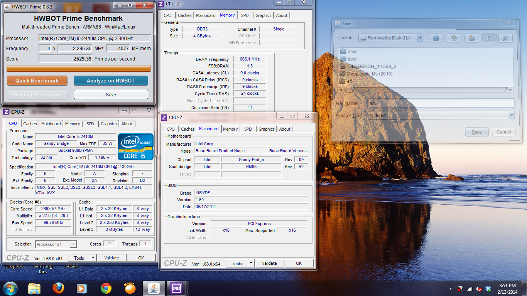
Task: Show hidden tray icons arrow
Action: click(x=451, y=289)
